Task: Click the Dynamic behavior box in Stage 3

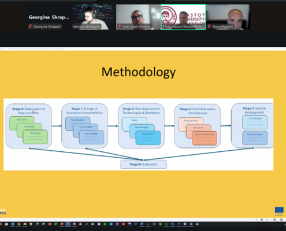Action: 205,138
